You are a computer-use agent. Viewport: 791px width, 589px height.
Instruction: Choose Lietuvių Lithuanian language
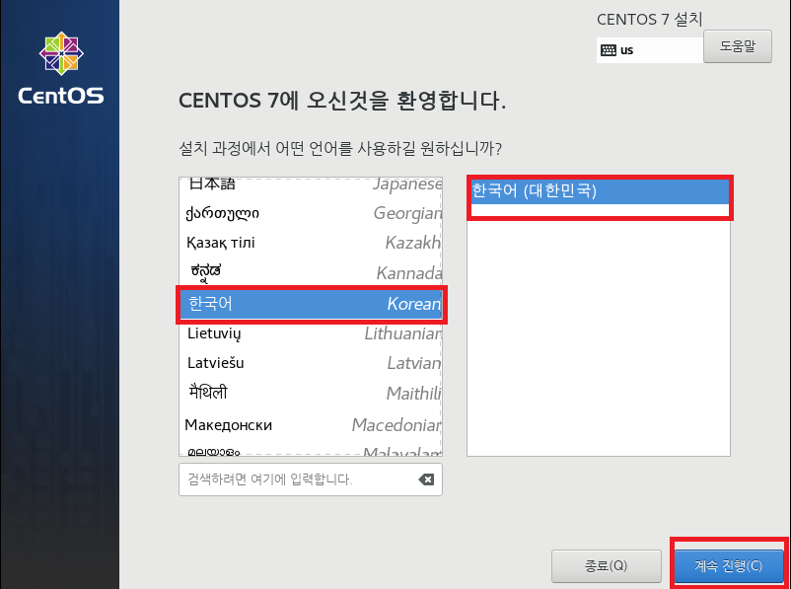(311, 333)
